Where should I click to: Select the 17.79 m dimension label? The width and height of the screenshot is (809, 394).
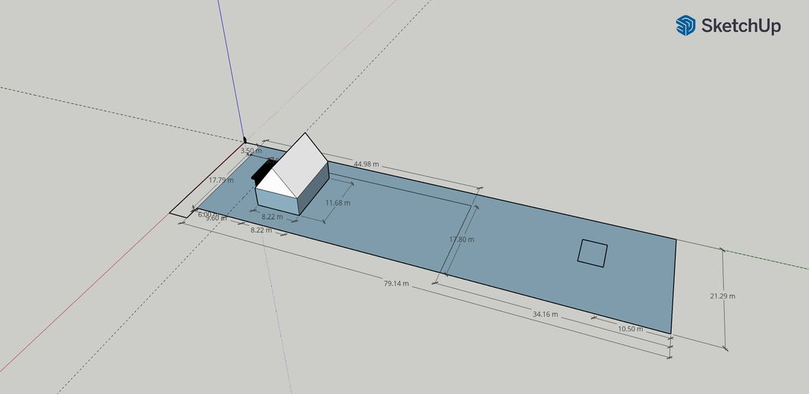click(221, 180)
